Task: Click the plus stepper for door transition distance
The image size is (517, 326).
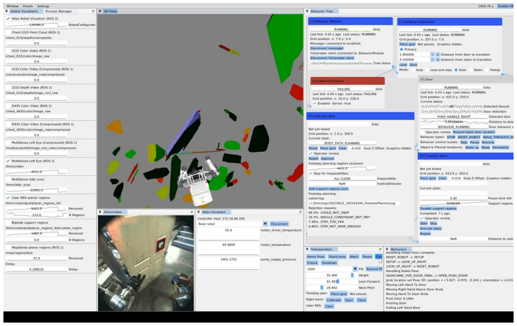Action: [x=438, y=54]
